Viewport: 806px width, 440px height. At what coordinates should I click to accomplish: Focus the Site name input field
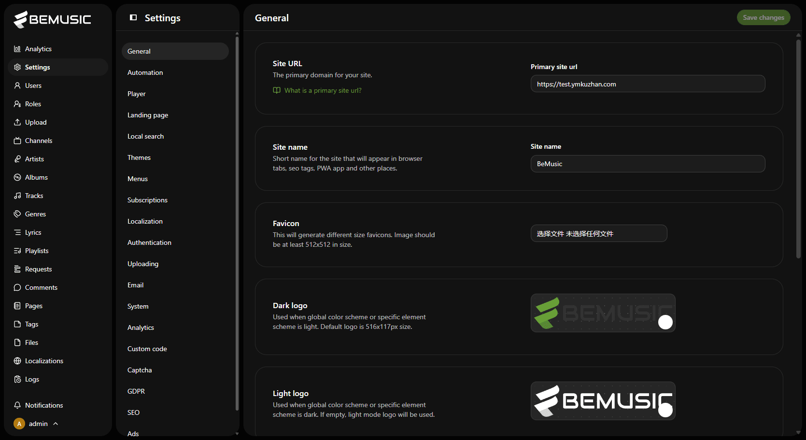click(648, 164)
